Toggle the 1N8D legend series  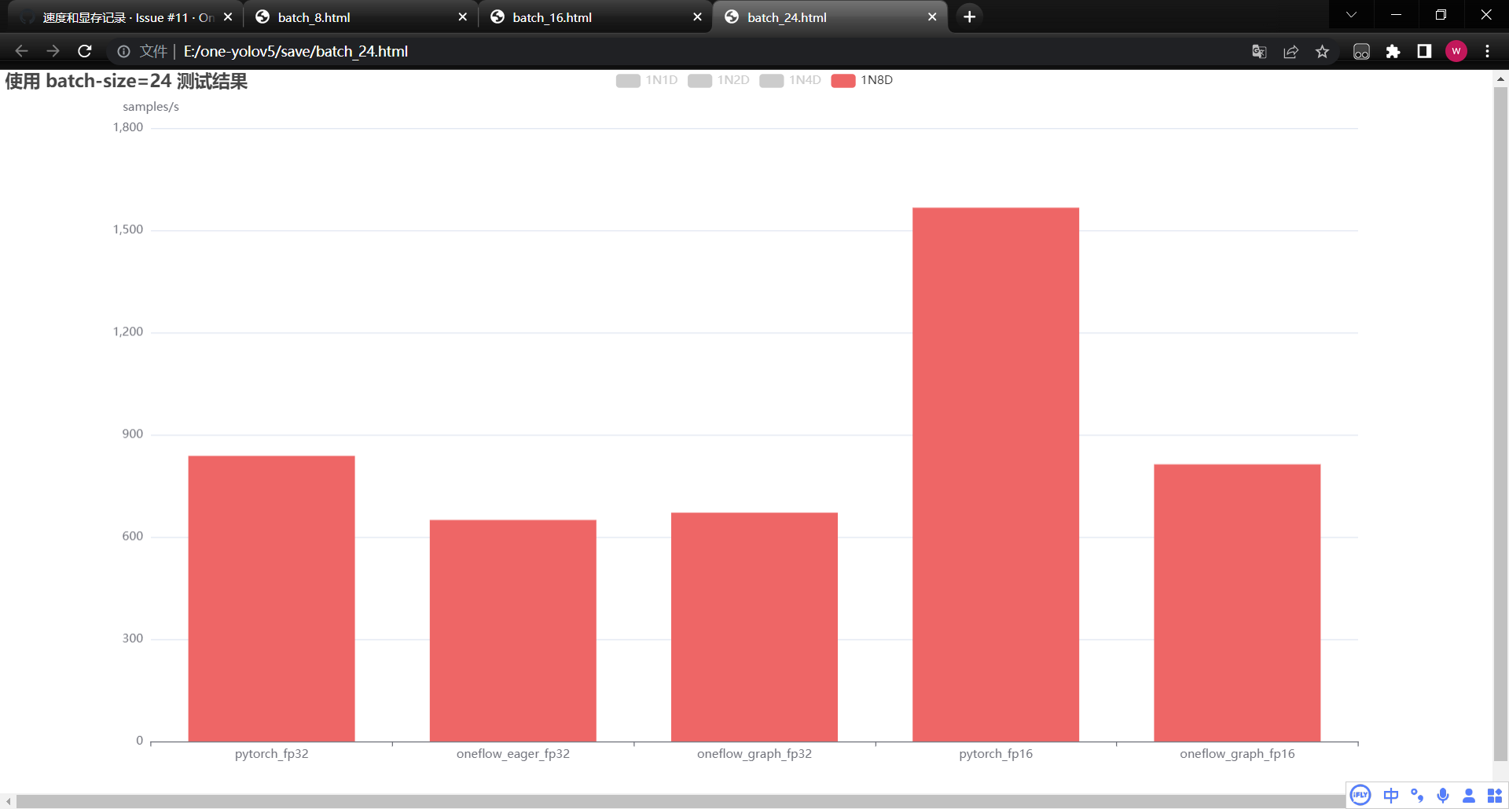tap(861, 80)
